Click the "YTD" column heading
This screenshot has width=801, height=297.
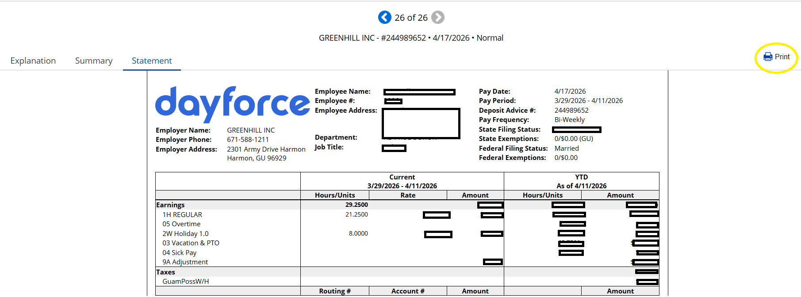[581, 177]
